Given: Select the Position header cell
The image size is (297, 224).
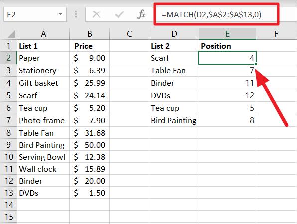Looking at the screenshot, I should click(x=227, y=46).
